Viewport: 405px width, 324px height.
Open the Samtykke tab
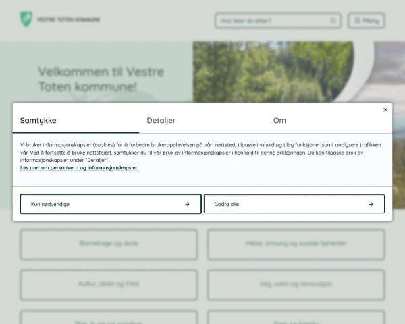point(76,120)
